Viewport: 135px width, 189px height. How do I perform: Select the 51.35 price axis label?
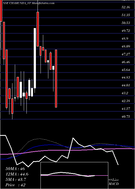pos(126,15)
